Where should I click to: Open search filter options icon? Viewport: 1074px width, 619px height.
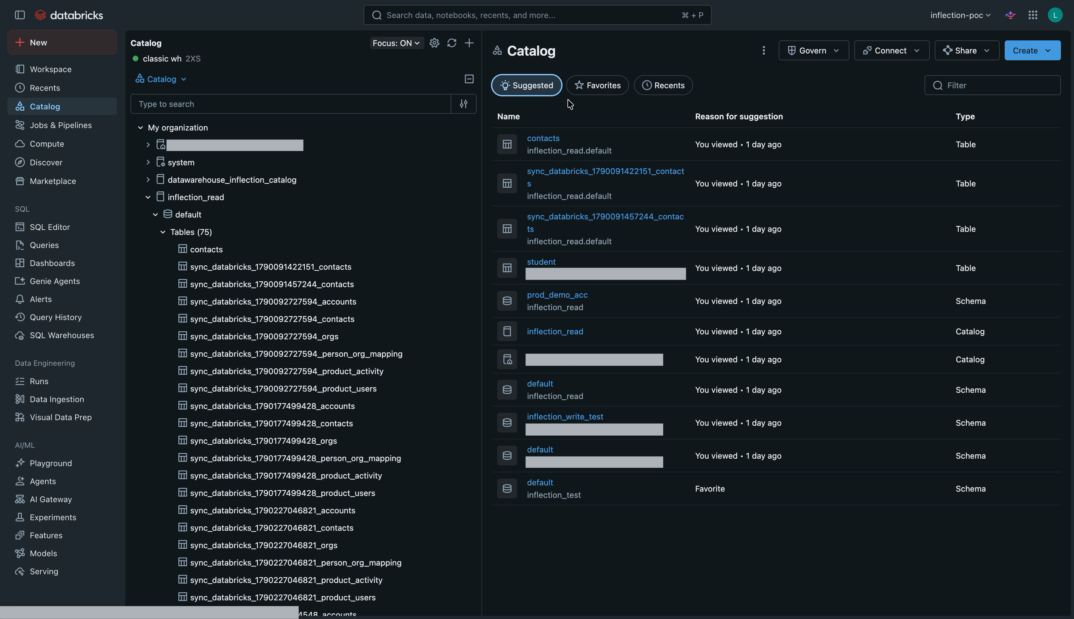pyautogui.click(x=463, y=104)
